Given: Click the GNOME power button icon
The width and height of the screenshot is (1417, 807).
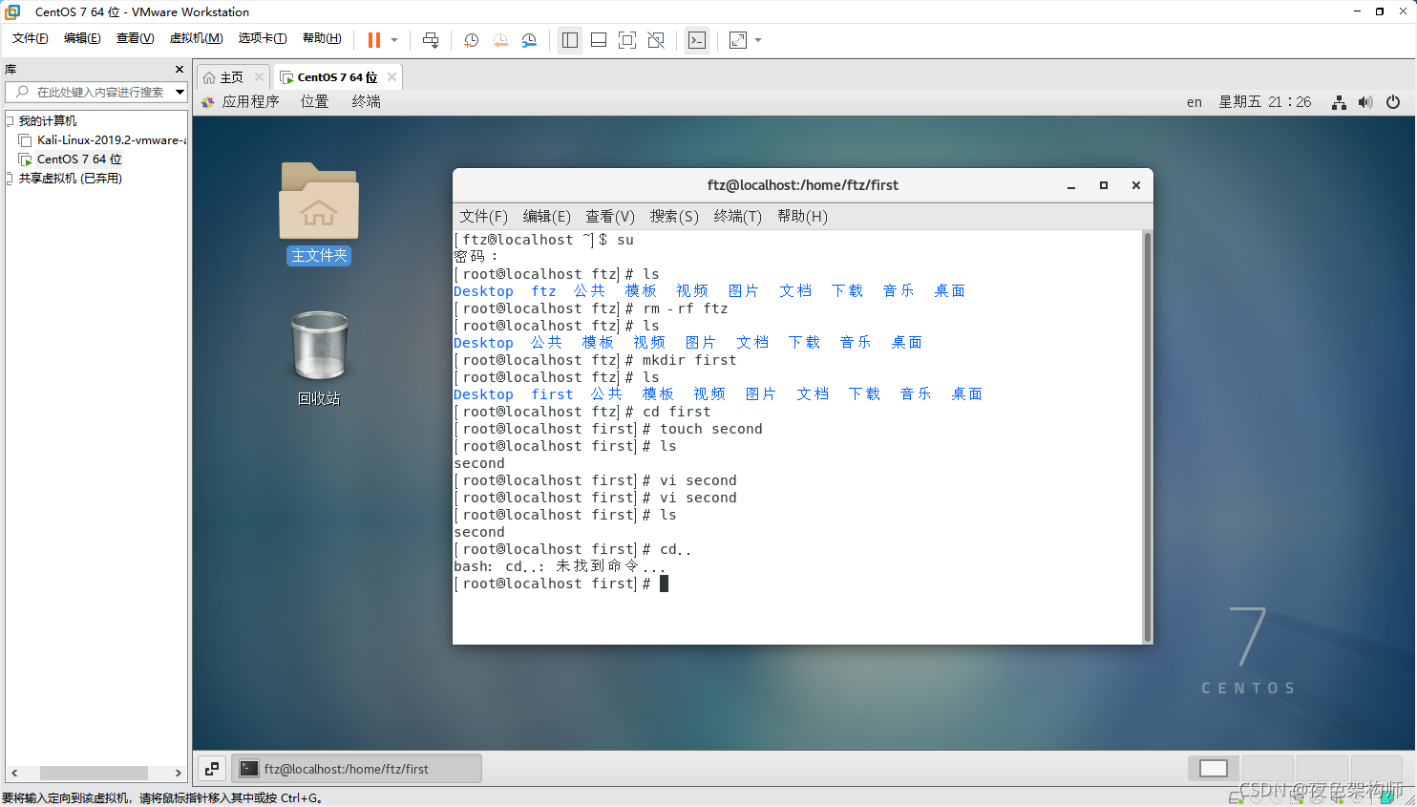Looking at the screenshot, I should [1393, 102].
